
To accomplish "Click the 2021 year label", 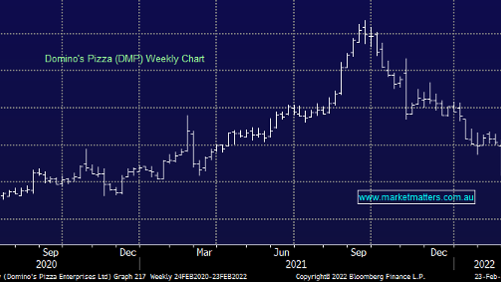I will tap(296, 264).
